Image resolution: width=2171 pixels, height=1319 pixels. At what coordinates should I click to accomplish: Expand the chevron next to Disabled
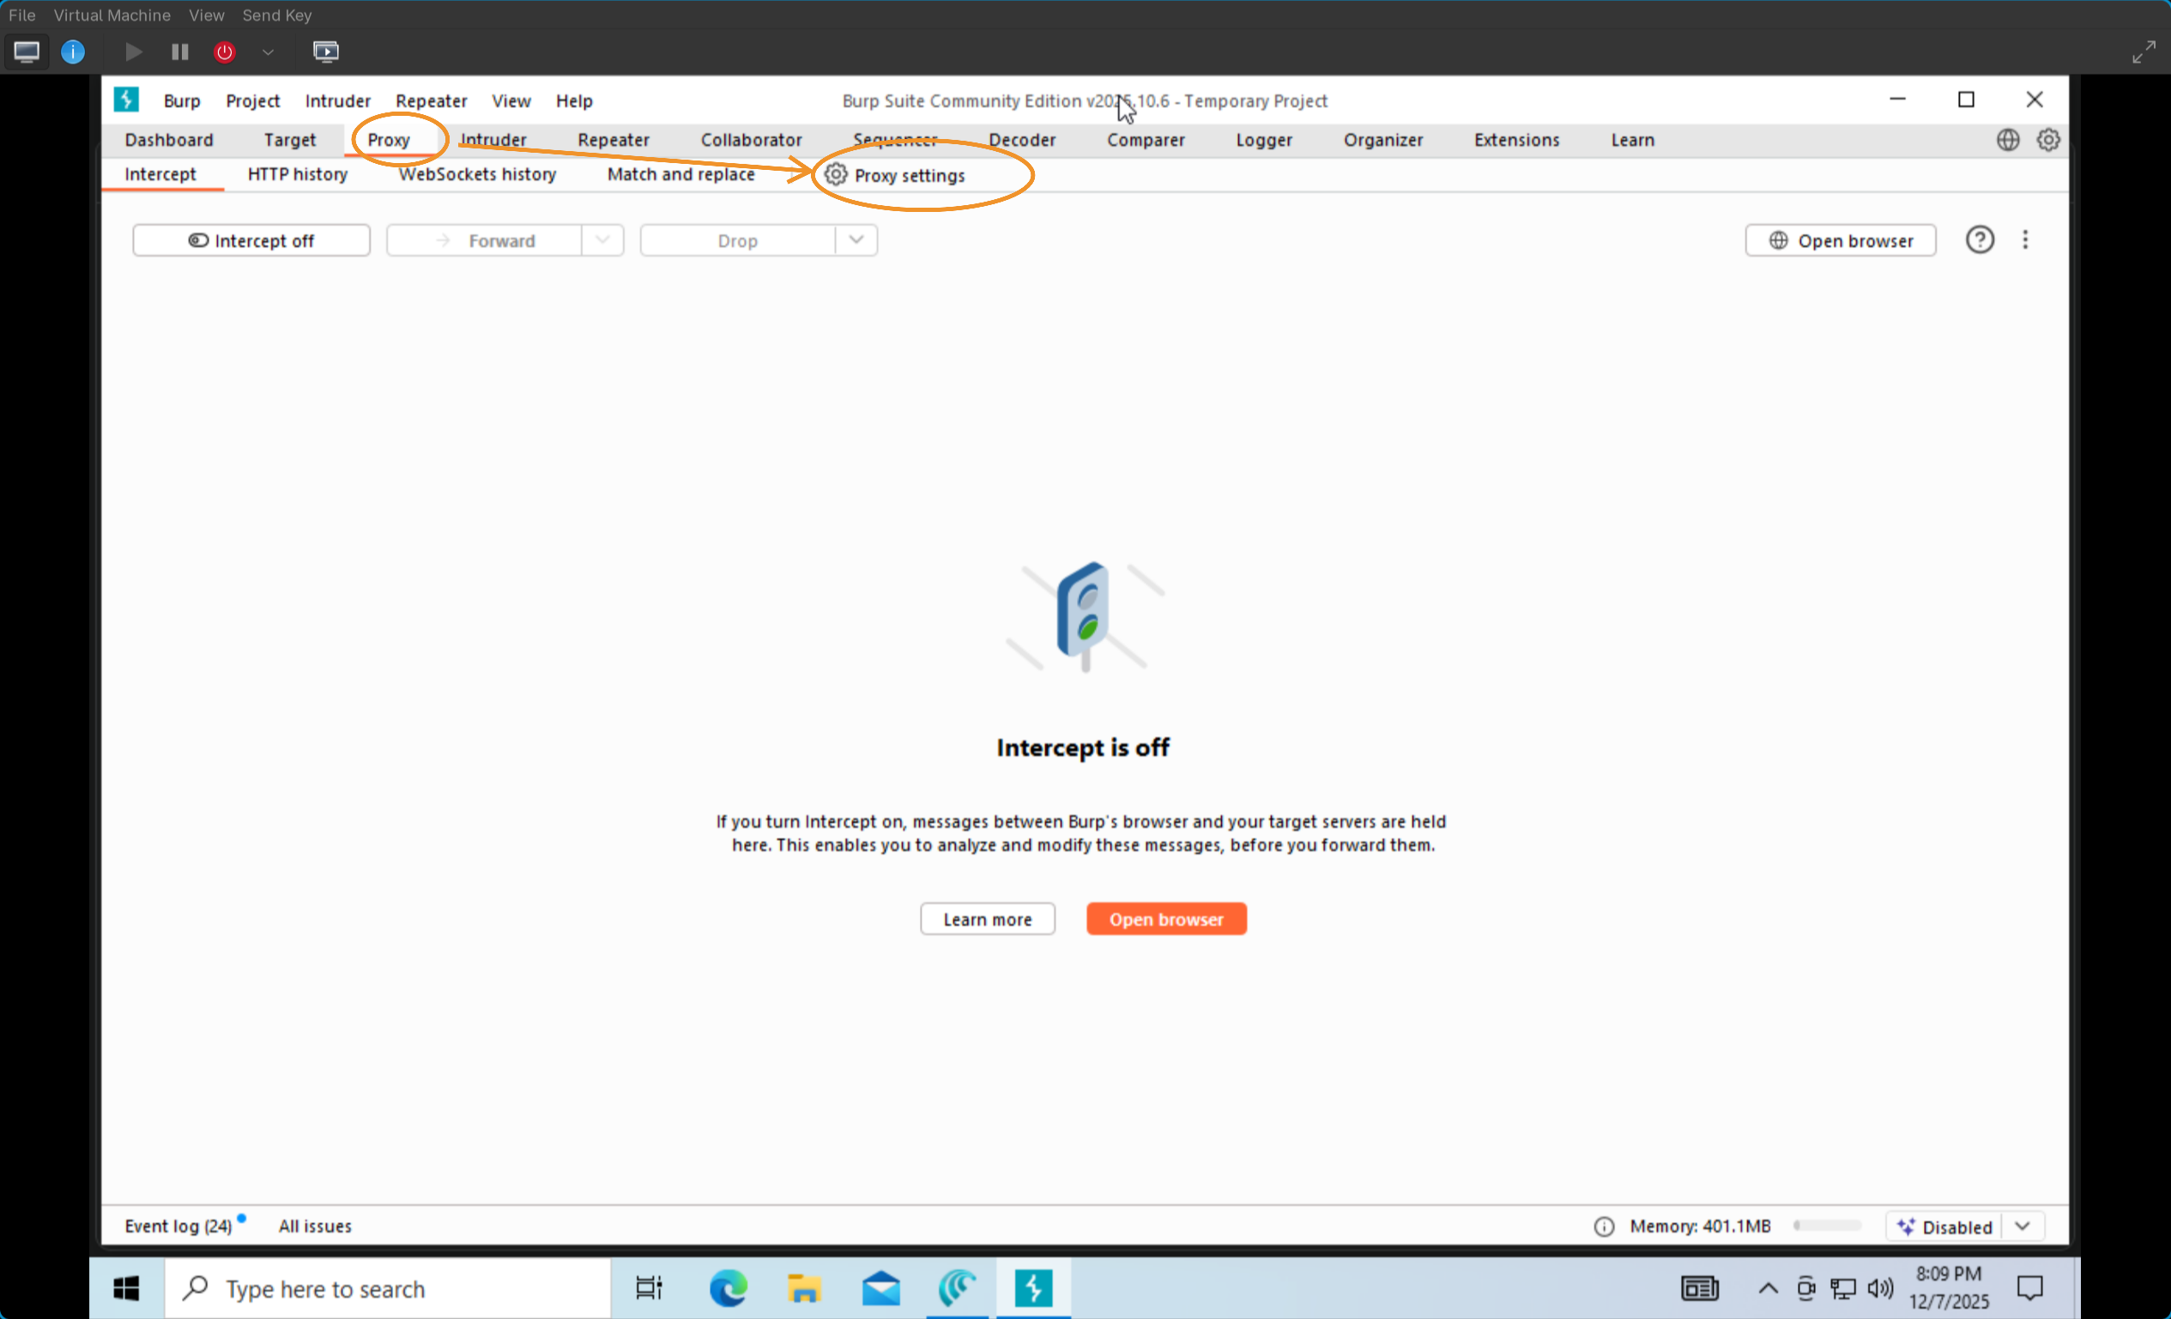click(2022, 1225)
